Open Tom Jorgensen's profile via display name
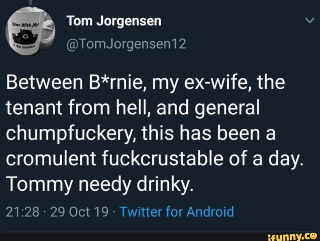This screenshot has height=241, width=320. pos(114,21)
